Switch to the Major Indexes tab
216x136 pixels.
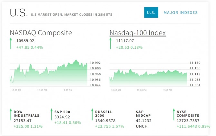pos(181,13)
